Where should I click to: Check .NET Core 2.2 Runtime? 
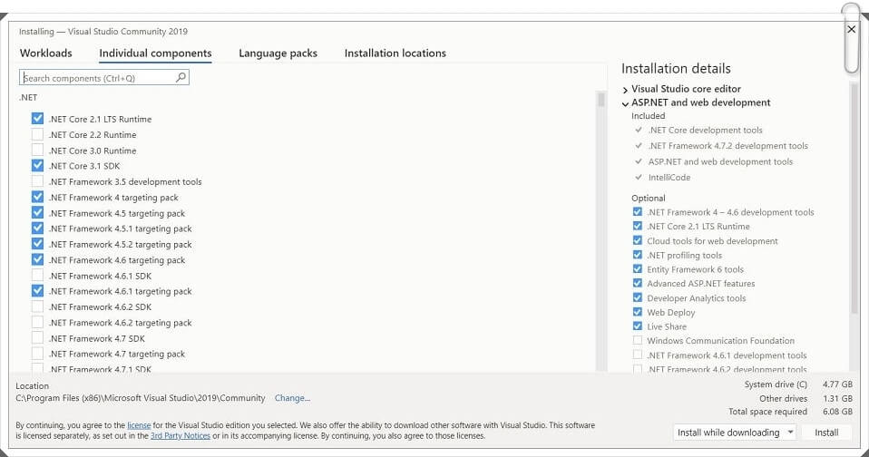click(37, 134)
